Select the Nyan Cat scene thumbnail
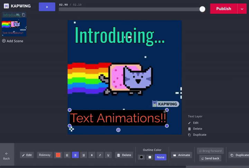 (x=14, y=27)
